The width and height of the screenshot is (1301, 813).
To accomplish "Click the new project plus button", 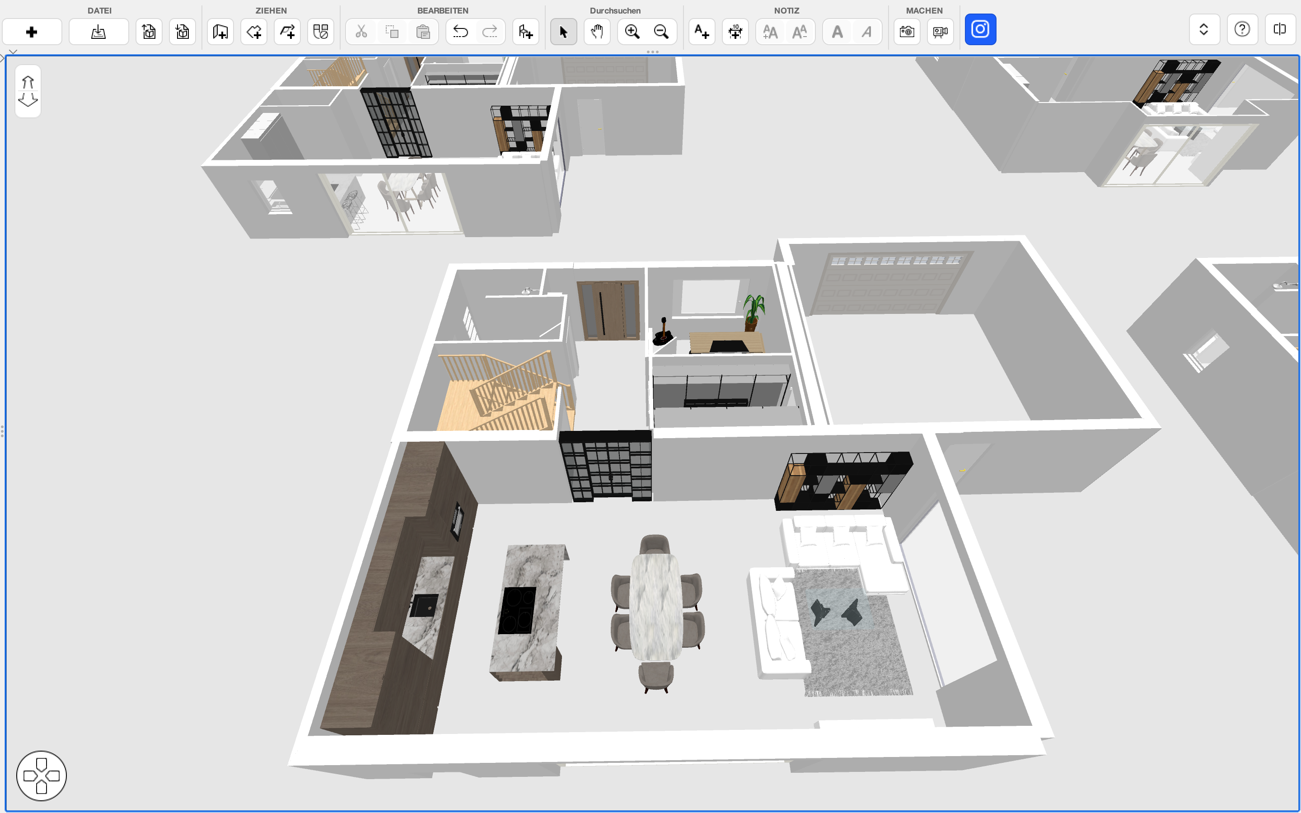I will tap(32, 32).
